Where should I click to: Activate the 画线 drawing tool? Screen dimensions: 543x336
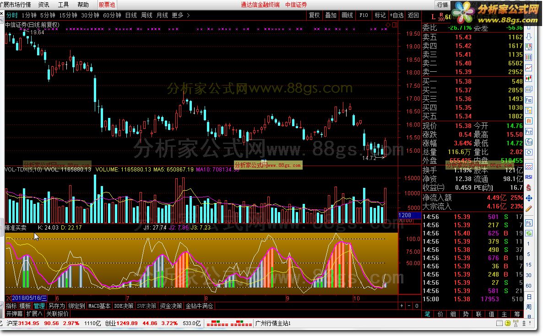click(x=347, y=15)
